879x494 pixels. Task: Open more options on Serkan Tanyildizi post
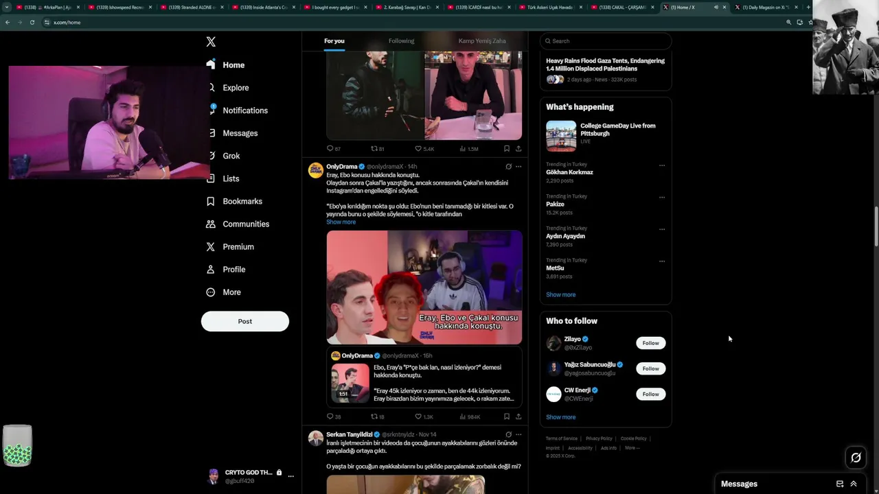pos(518,434)
